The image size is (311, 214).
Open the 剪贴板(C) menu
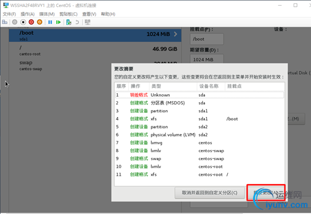[69, 14]
